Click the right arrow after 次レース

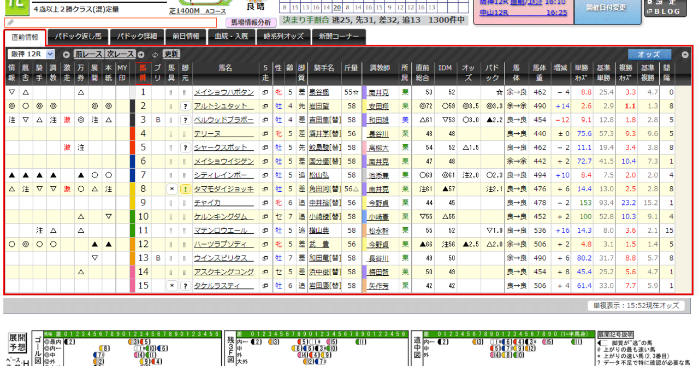tap(141, 54)
